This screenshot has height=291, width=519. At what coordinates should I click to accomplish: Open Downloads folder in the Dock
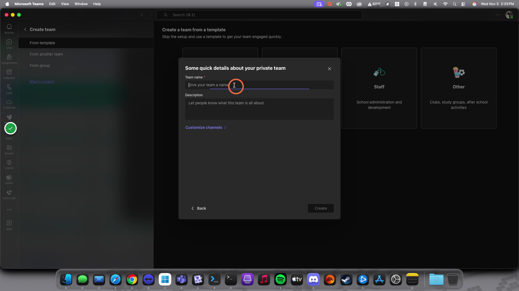(436, 279)
